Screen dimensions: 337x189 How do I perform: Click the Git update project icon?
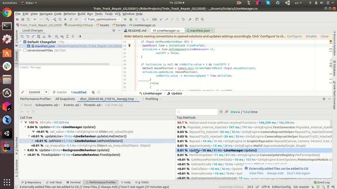[161, 19]
